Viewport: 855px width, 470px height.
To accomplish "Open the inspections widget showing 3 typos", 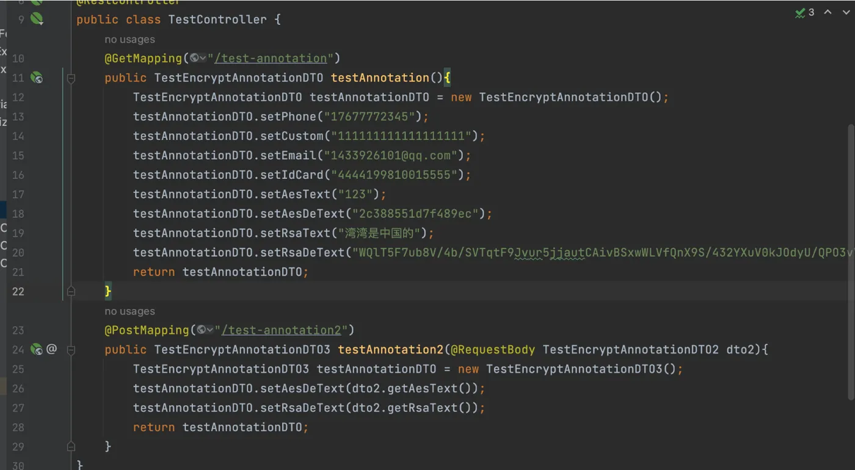I will point(805,12).
